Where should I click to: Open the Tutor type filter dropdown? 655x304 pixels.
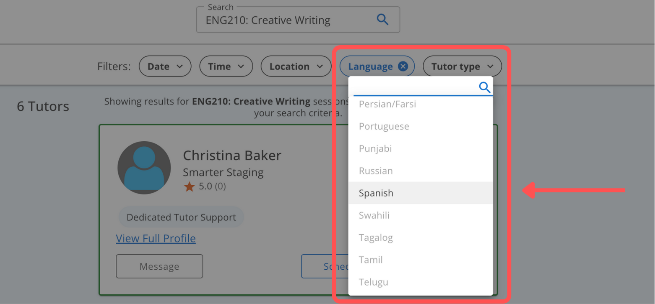[x=462, y=66]
